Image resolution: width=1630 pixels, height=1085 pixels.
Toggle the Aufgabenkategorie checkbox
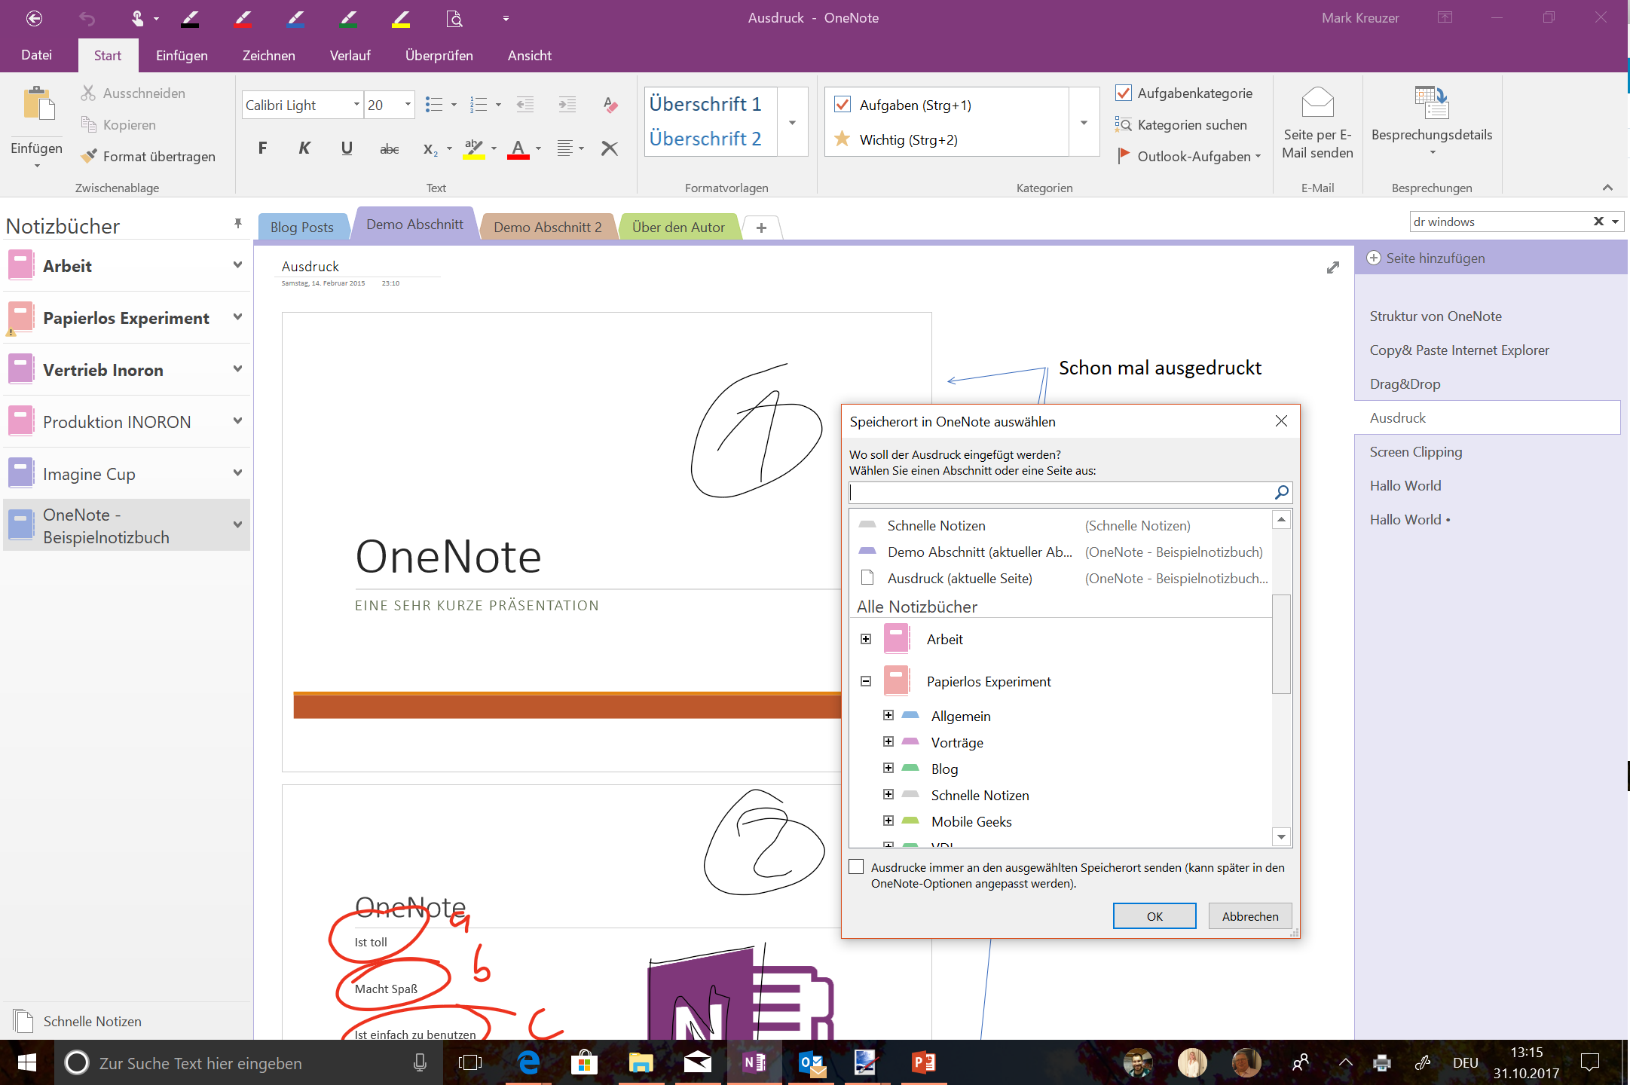click(1123, 93)
